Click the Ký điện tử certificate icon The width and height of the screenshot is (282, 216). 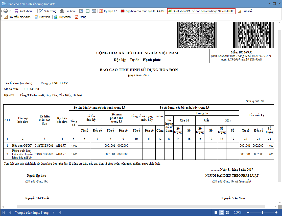coord(101,11)
